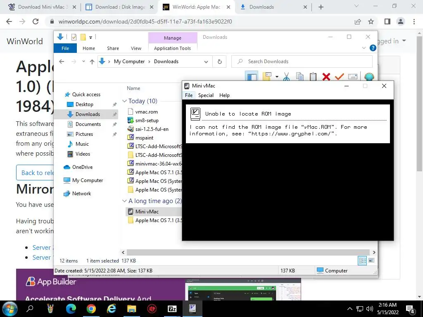Bookmark this page with star icon
Image resolution: width=423 pixels, height=317 pixels.
[371, 21]
